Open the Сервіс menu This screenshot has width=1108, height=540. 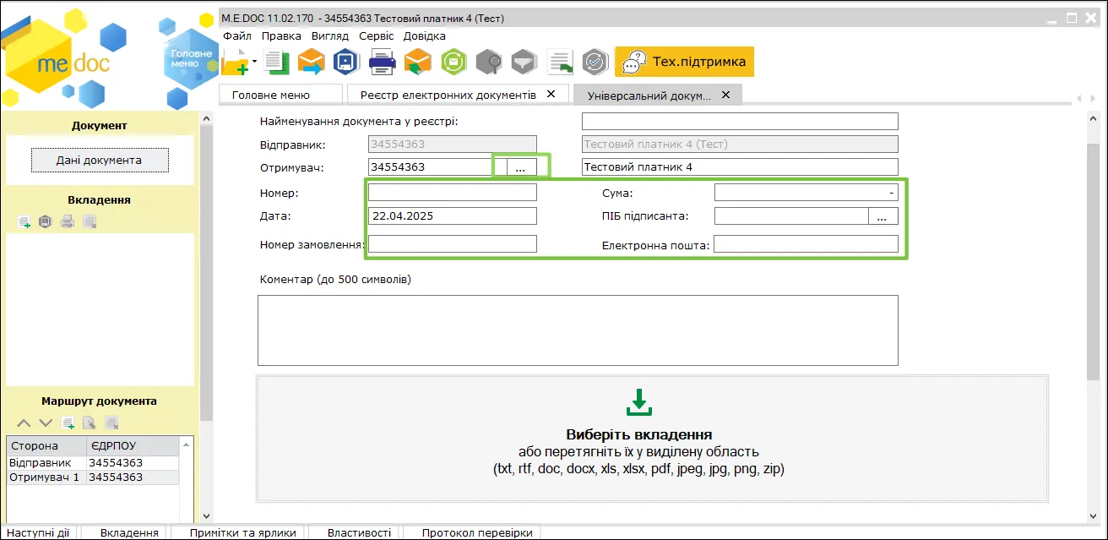click(376, 36)
